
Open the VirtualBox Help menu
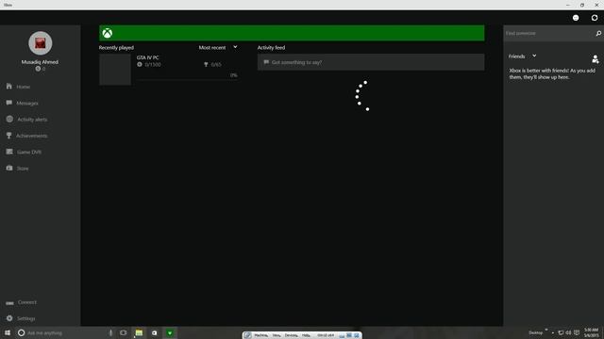306,335
